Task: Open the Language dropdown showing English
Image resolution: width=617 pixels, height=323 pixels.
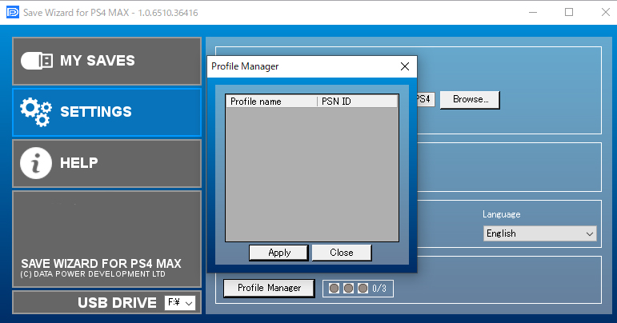Action: point(540,233)
